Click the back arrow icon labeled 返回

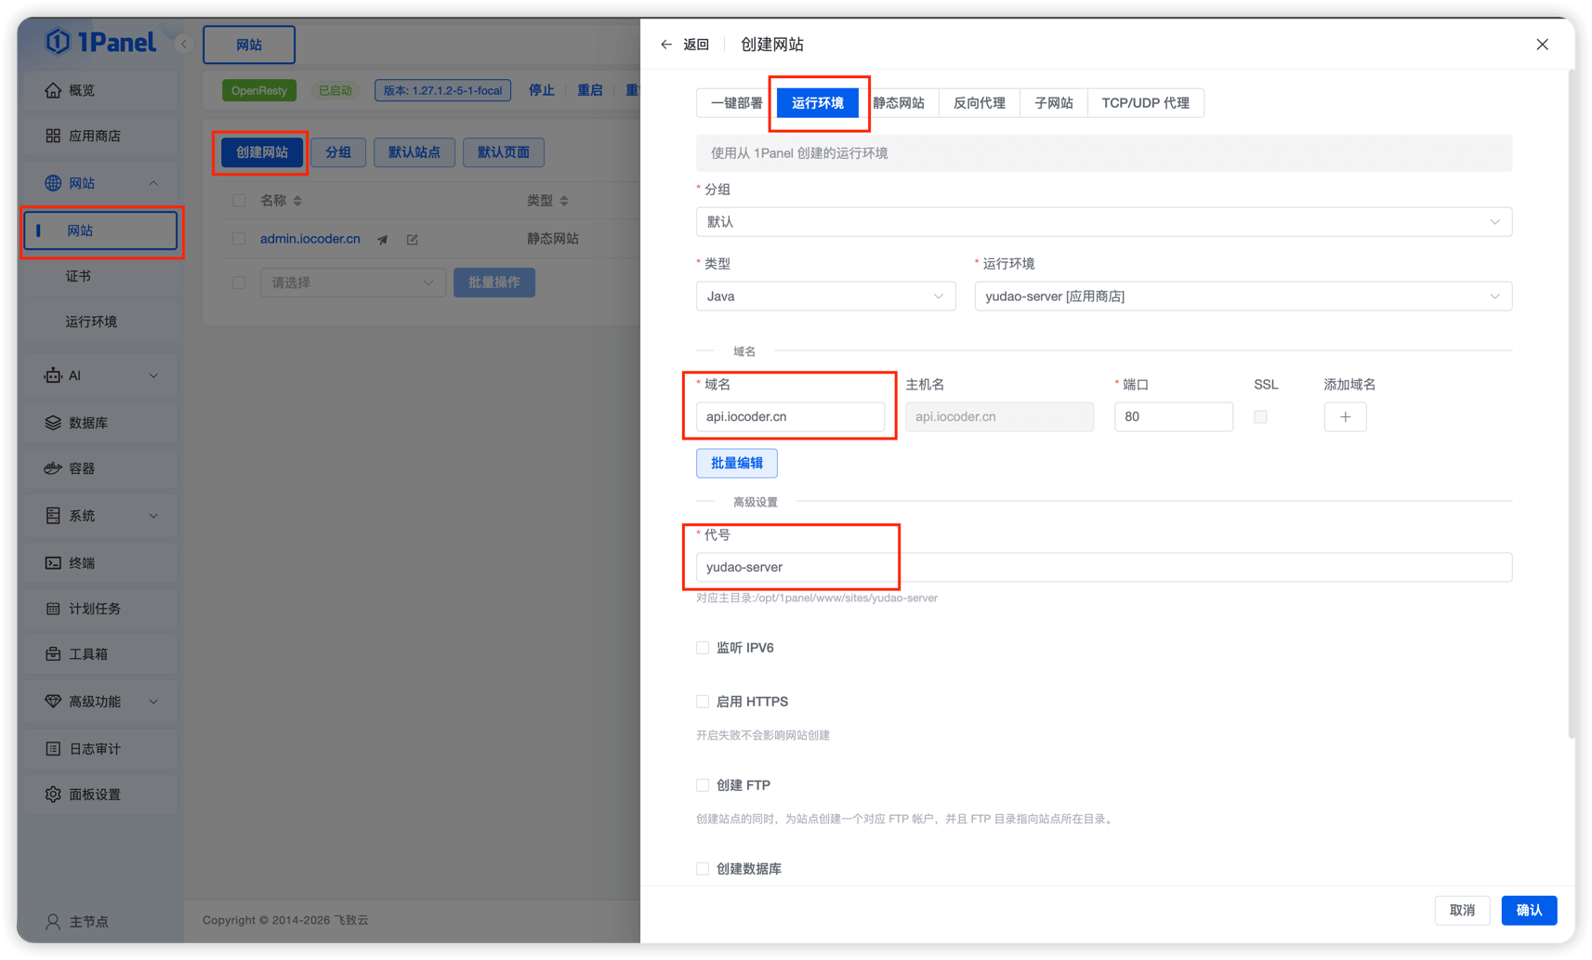[666, 45]
